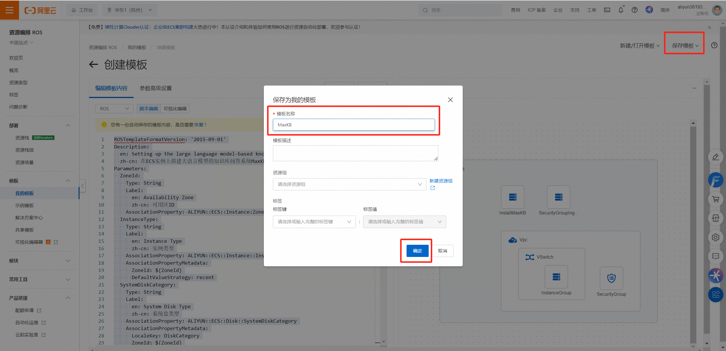Open the Cloud Shell terminal icon

607,10
